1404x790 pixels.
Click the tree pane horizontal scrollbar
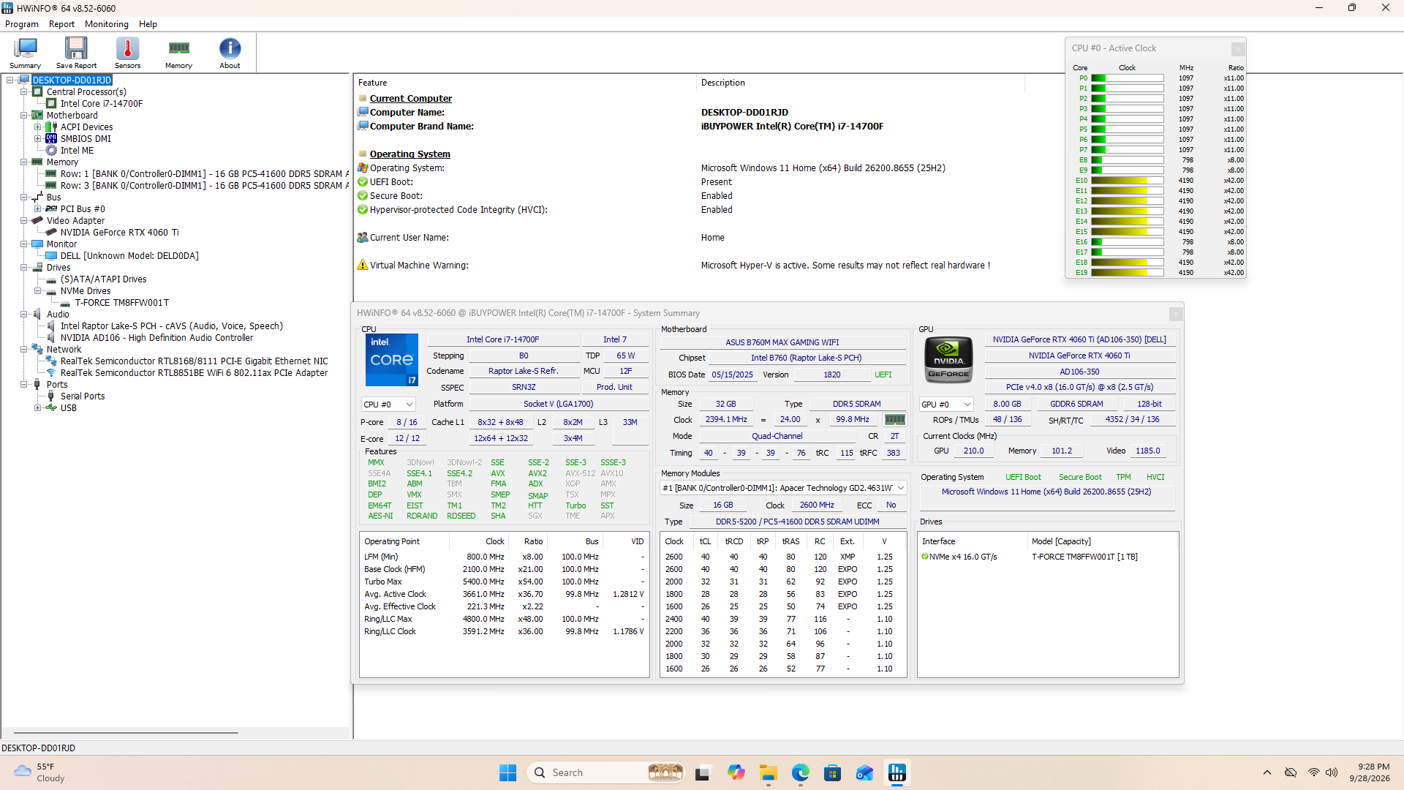tap(126, 732)
